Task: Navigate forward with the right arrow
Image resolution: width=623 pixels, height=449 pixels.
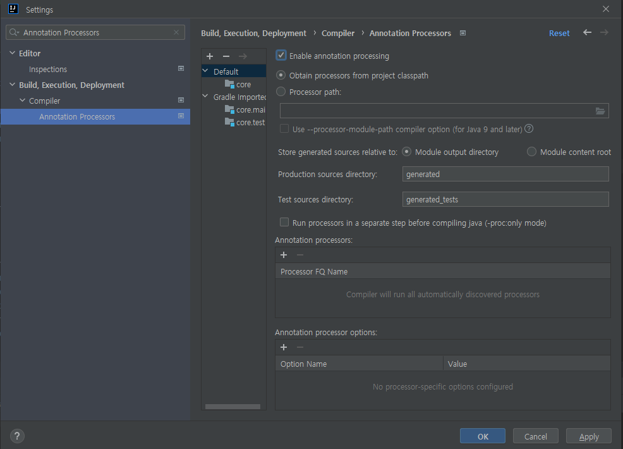Action: coord(604,33)
